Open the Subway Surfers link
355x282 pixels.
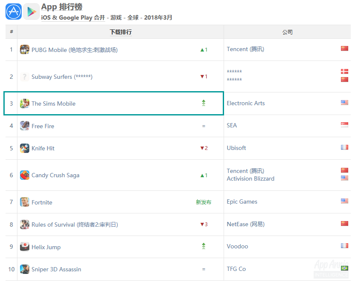point(62,77)
